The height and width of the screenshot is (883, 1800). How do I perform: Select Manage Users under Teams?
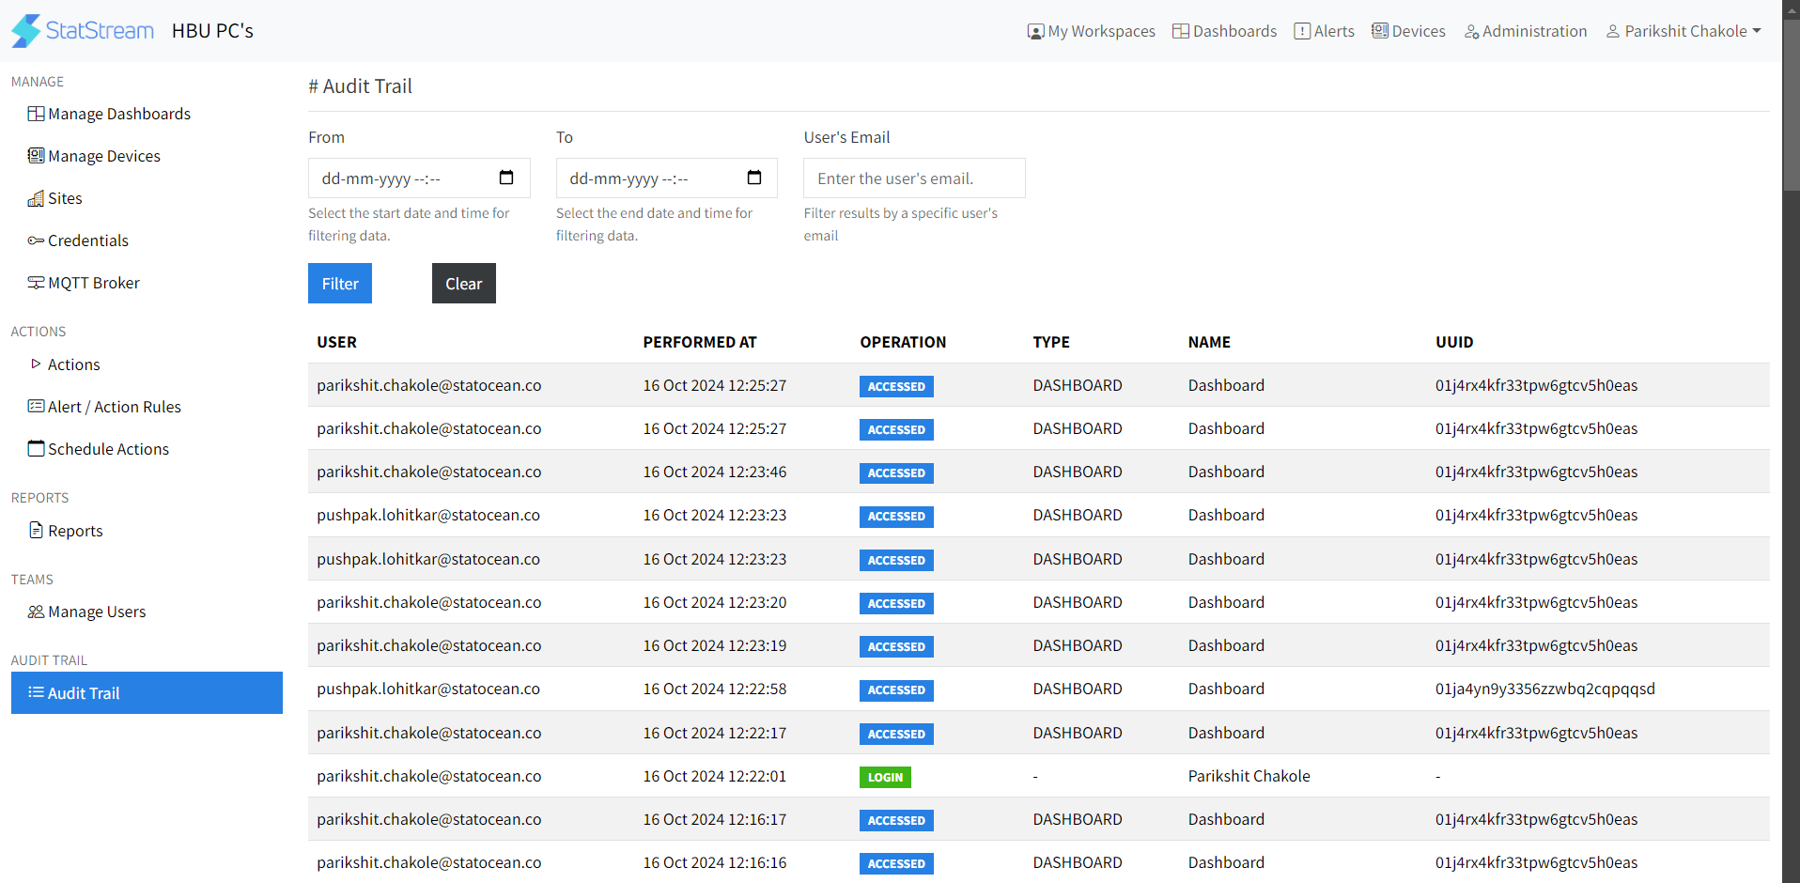[x=87, y=611]
